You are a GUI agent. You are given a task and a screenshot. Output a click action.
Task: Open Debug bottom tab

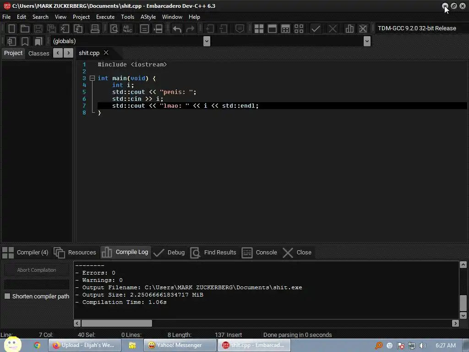[x=169, y=253]
